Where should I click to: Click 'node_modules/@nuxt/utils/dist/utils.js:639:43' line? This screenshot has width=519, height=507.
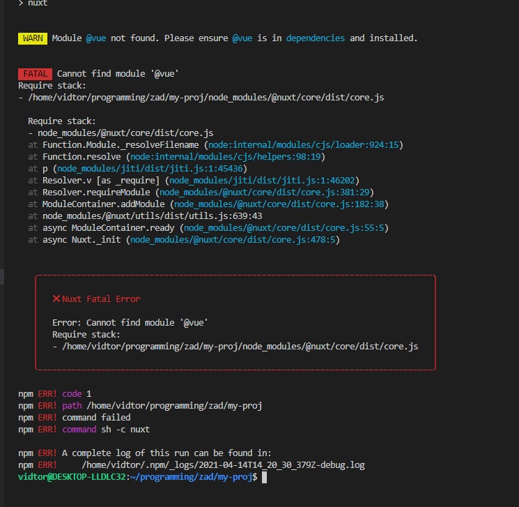(x=153, y=216)
